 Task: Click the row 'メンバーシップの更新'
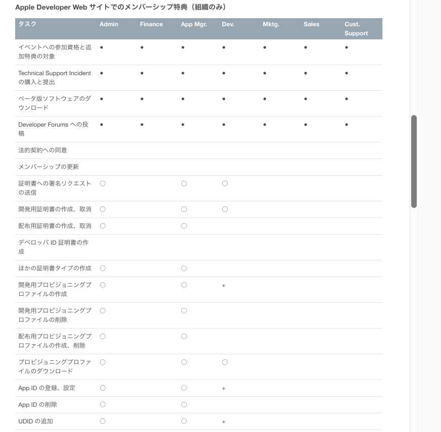click(199, 167)
